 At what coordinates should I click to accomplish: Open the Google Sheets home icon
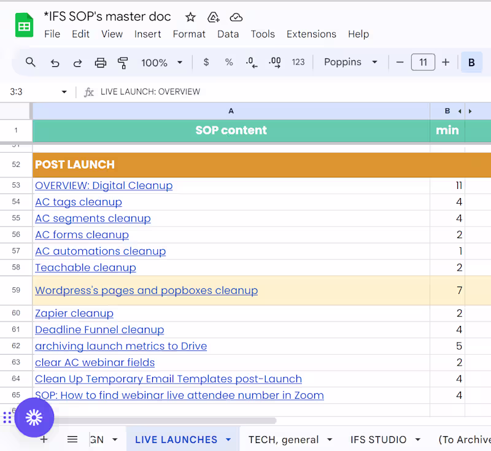tap(24, 25)
